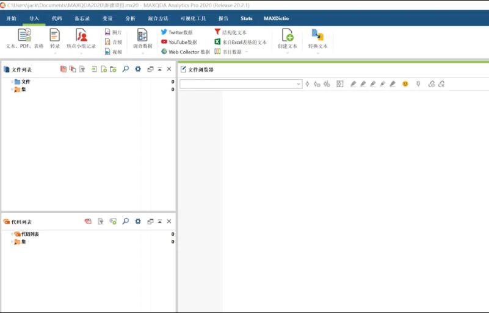489x313 pixels.
Task: Import YouTube数据
Action: coord(179,42)
